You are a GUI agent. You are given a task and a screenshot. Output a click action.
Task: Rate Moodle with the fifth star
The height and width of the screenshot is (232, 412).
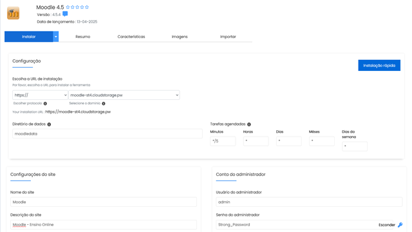pyautogui.click(x=87, y=7)
